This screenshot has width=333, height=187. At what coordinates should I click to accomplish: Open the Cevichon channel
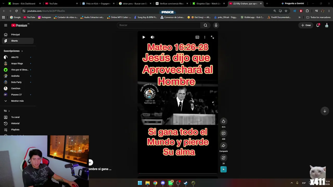18,88
